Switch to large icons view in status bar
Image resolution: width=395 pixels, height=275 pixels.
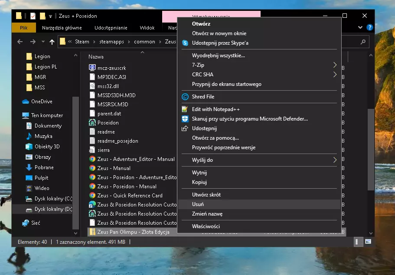pos(368,242)
